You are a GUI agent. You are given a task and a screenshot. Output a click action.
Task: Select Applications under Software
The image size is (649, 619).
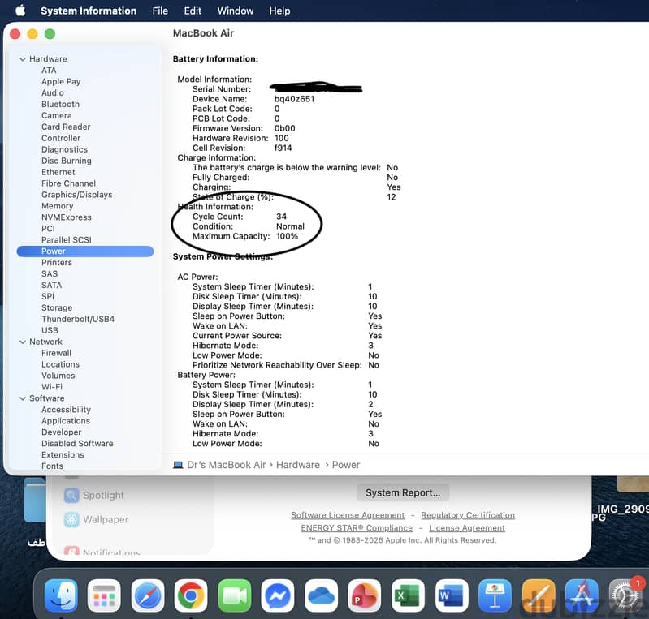click(66, 421)
